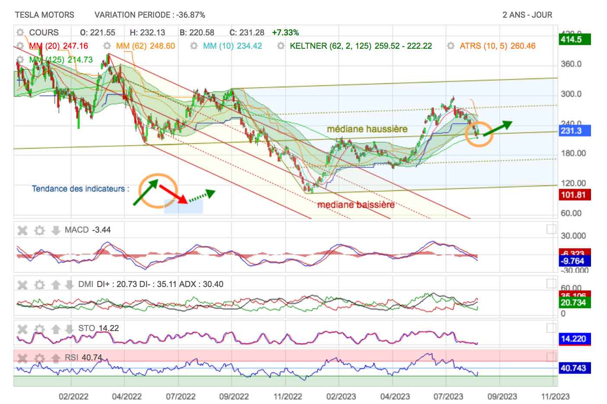607x404 pixels.
Task: Click the C: 231.28 close value
Action: pyautogui.click(x=247, y=32)
